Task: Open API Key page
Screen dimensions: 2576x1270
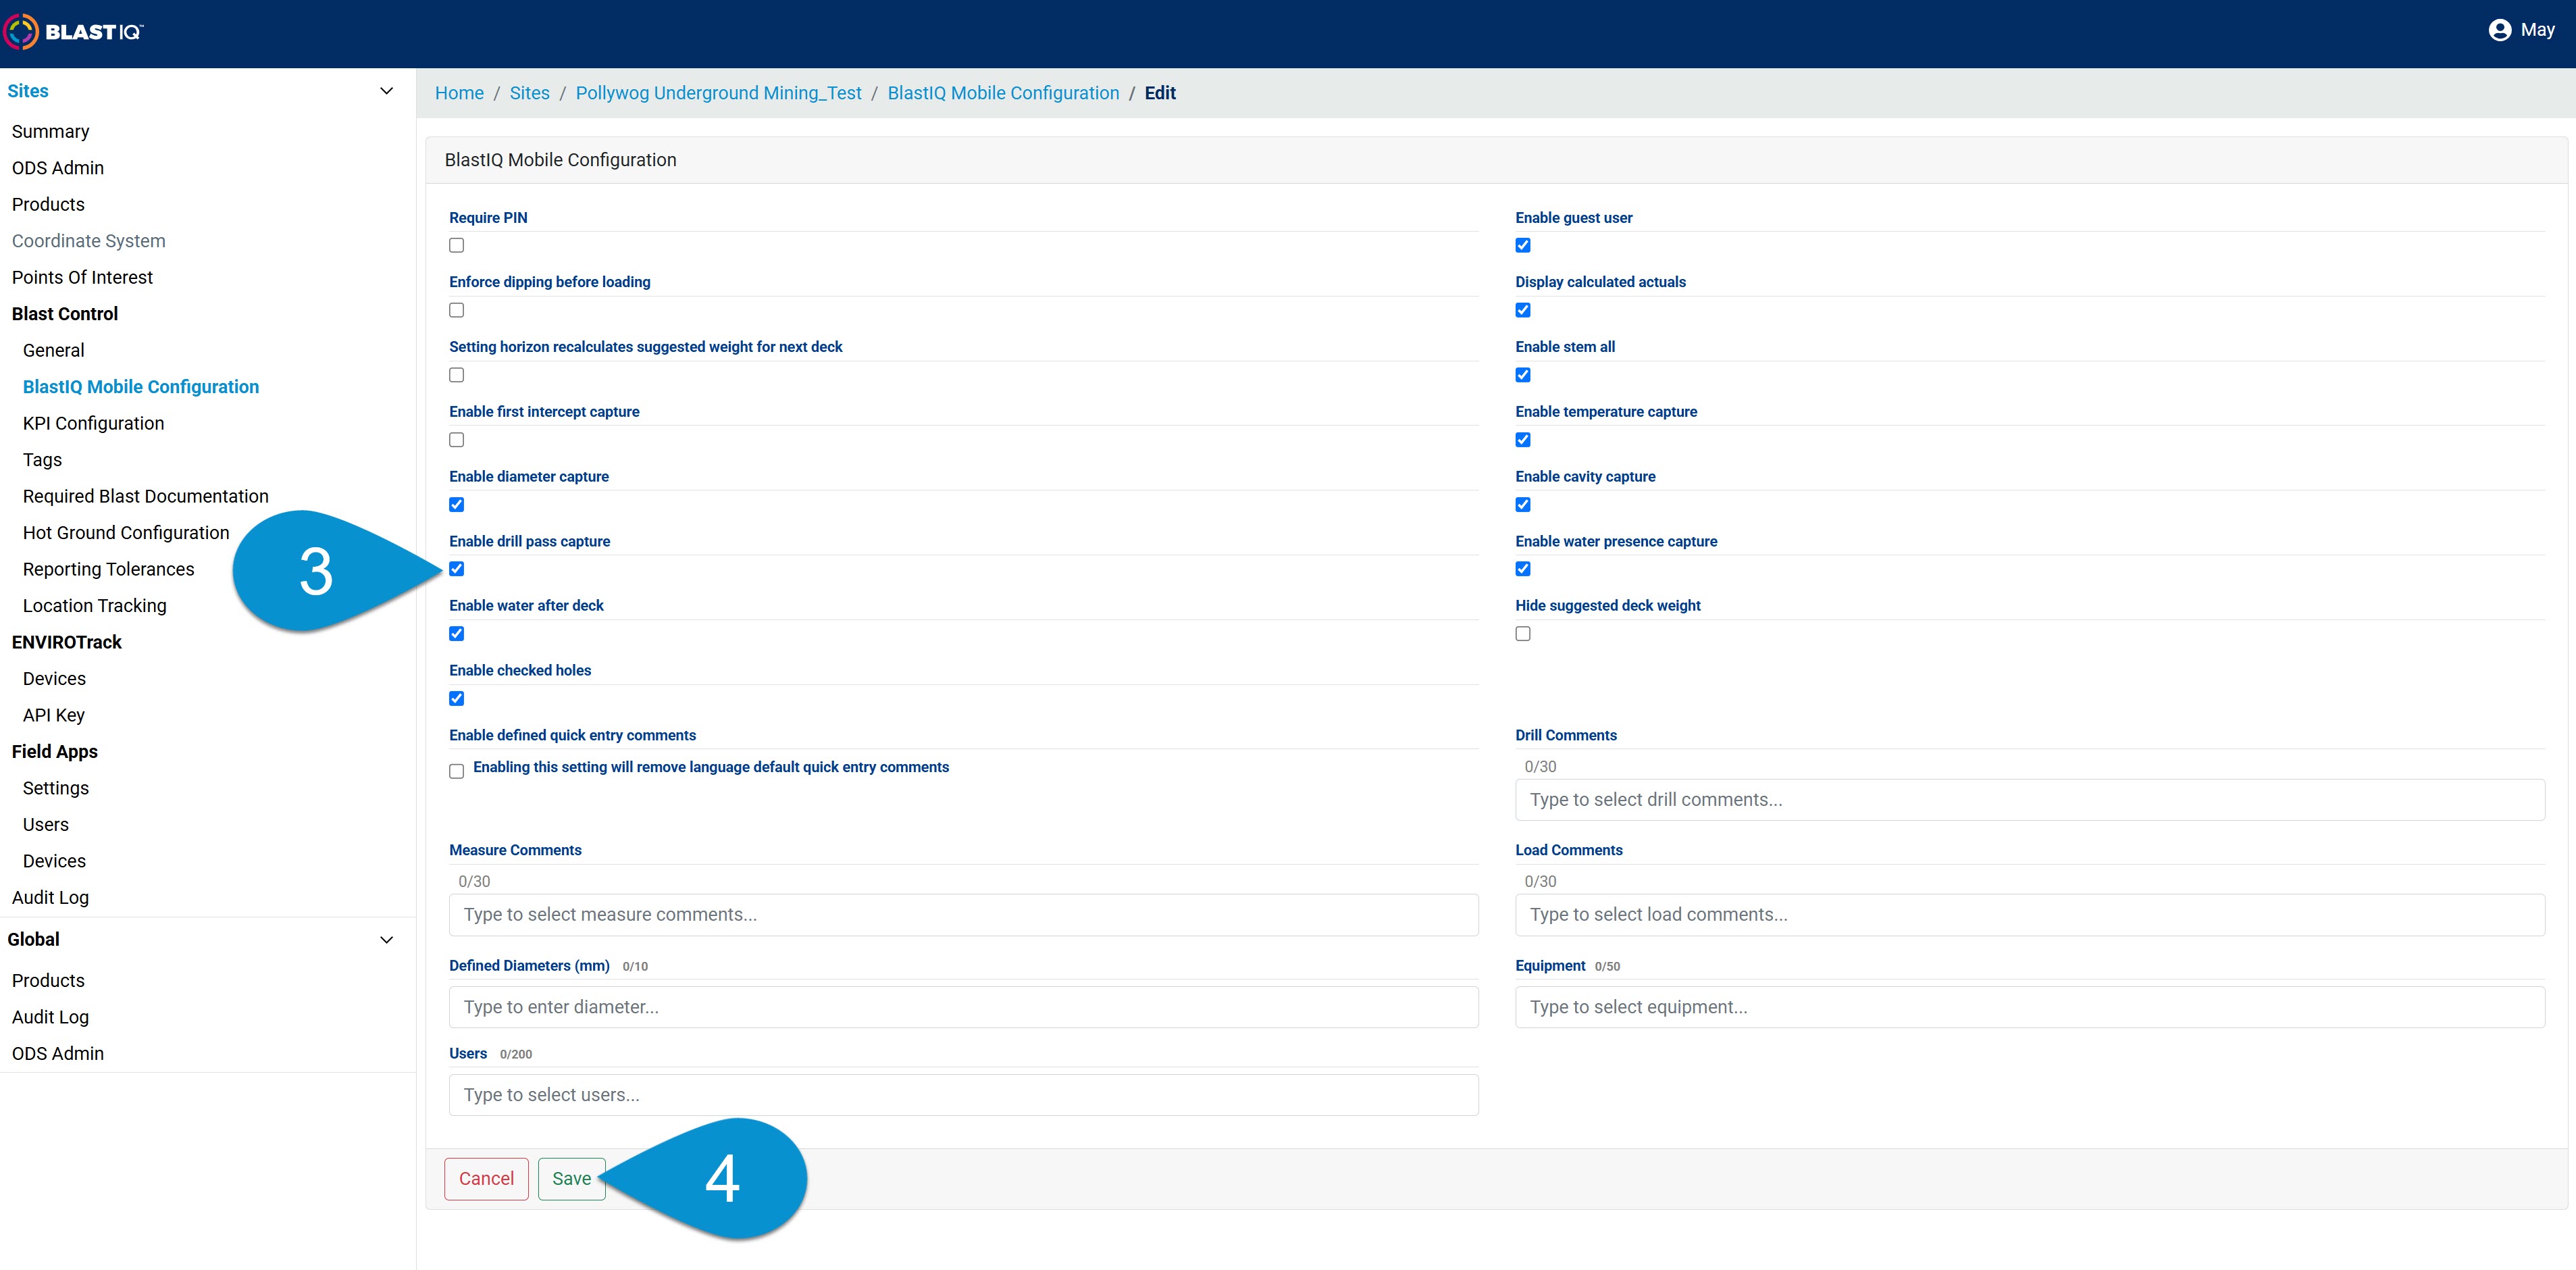Action: [54, 715]
